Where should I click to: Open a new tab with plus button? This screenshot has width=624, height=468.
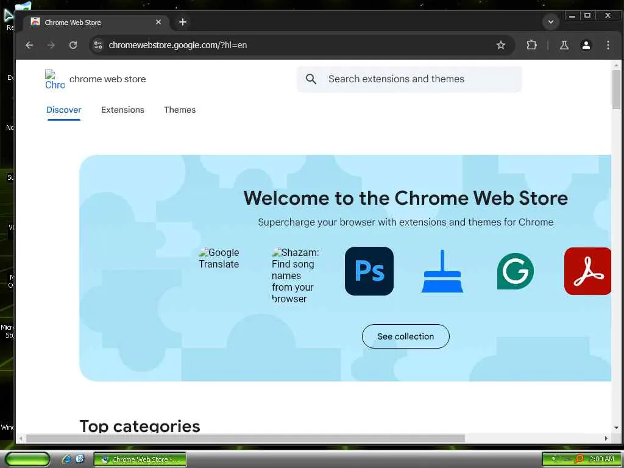tap(183, 22)
